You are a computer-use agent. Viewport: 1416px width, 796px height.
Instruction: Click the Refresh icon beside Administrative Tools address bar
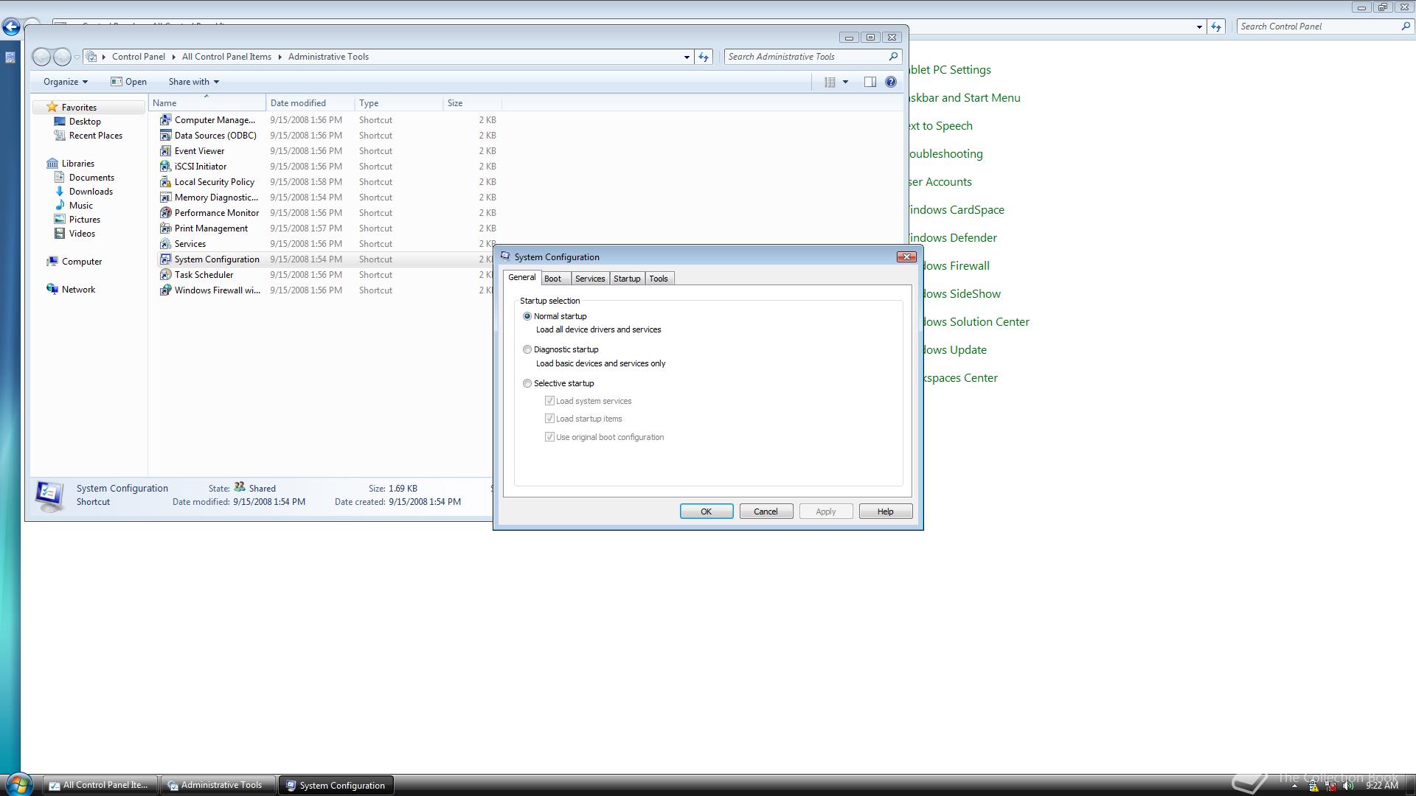pos(704,57)
